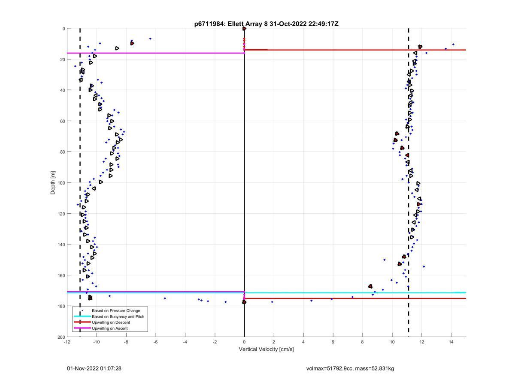
Task: Click the upper red descent line near 14 m
Action: [355, 50]
